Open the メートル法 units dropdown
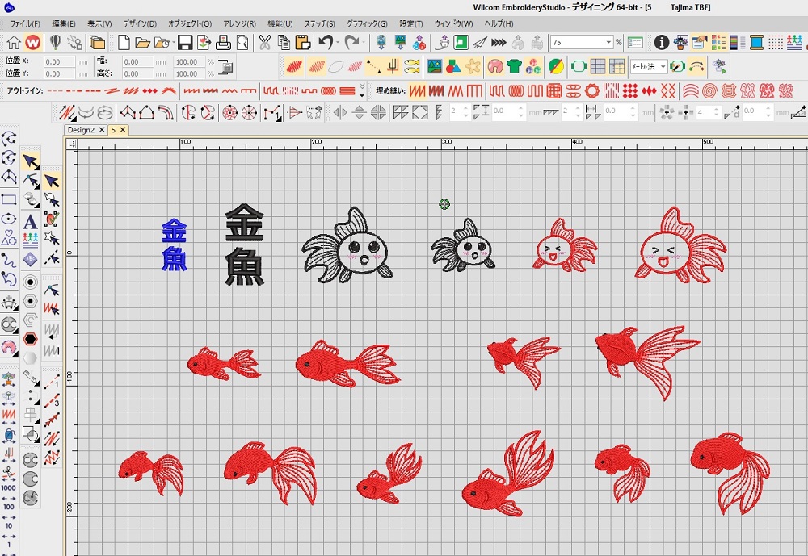 (663, 66)
